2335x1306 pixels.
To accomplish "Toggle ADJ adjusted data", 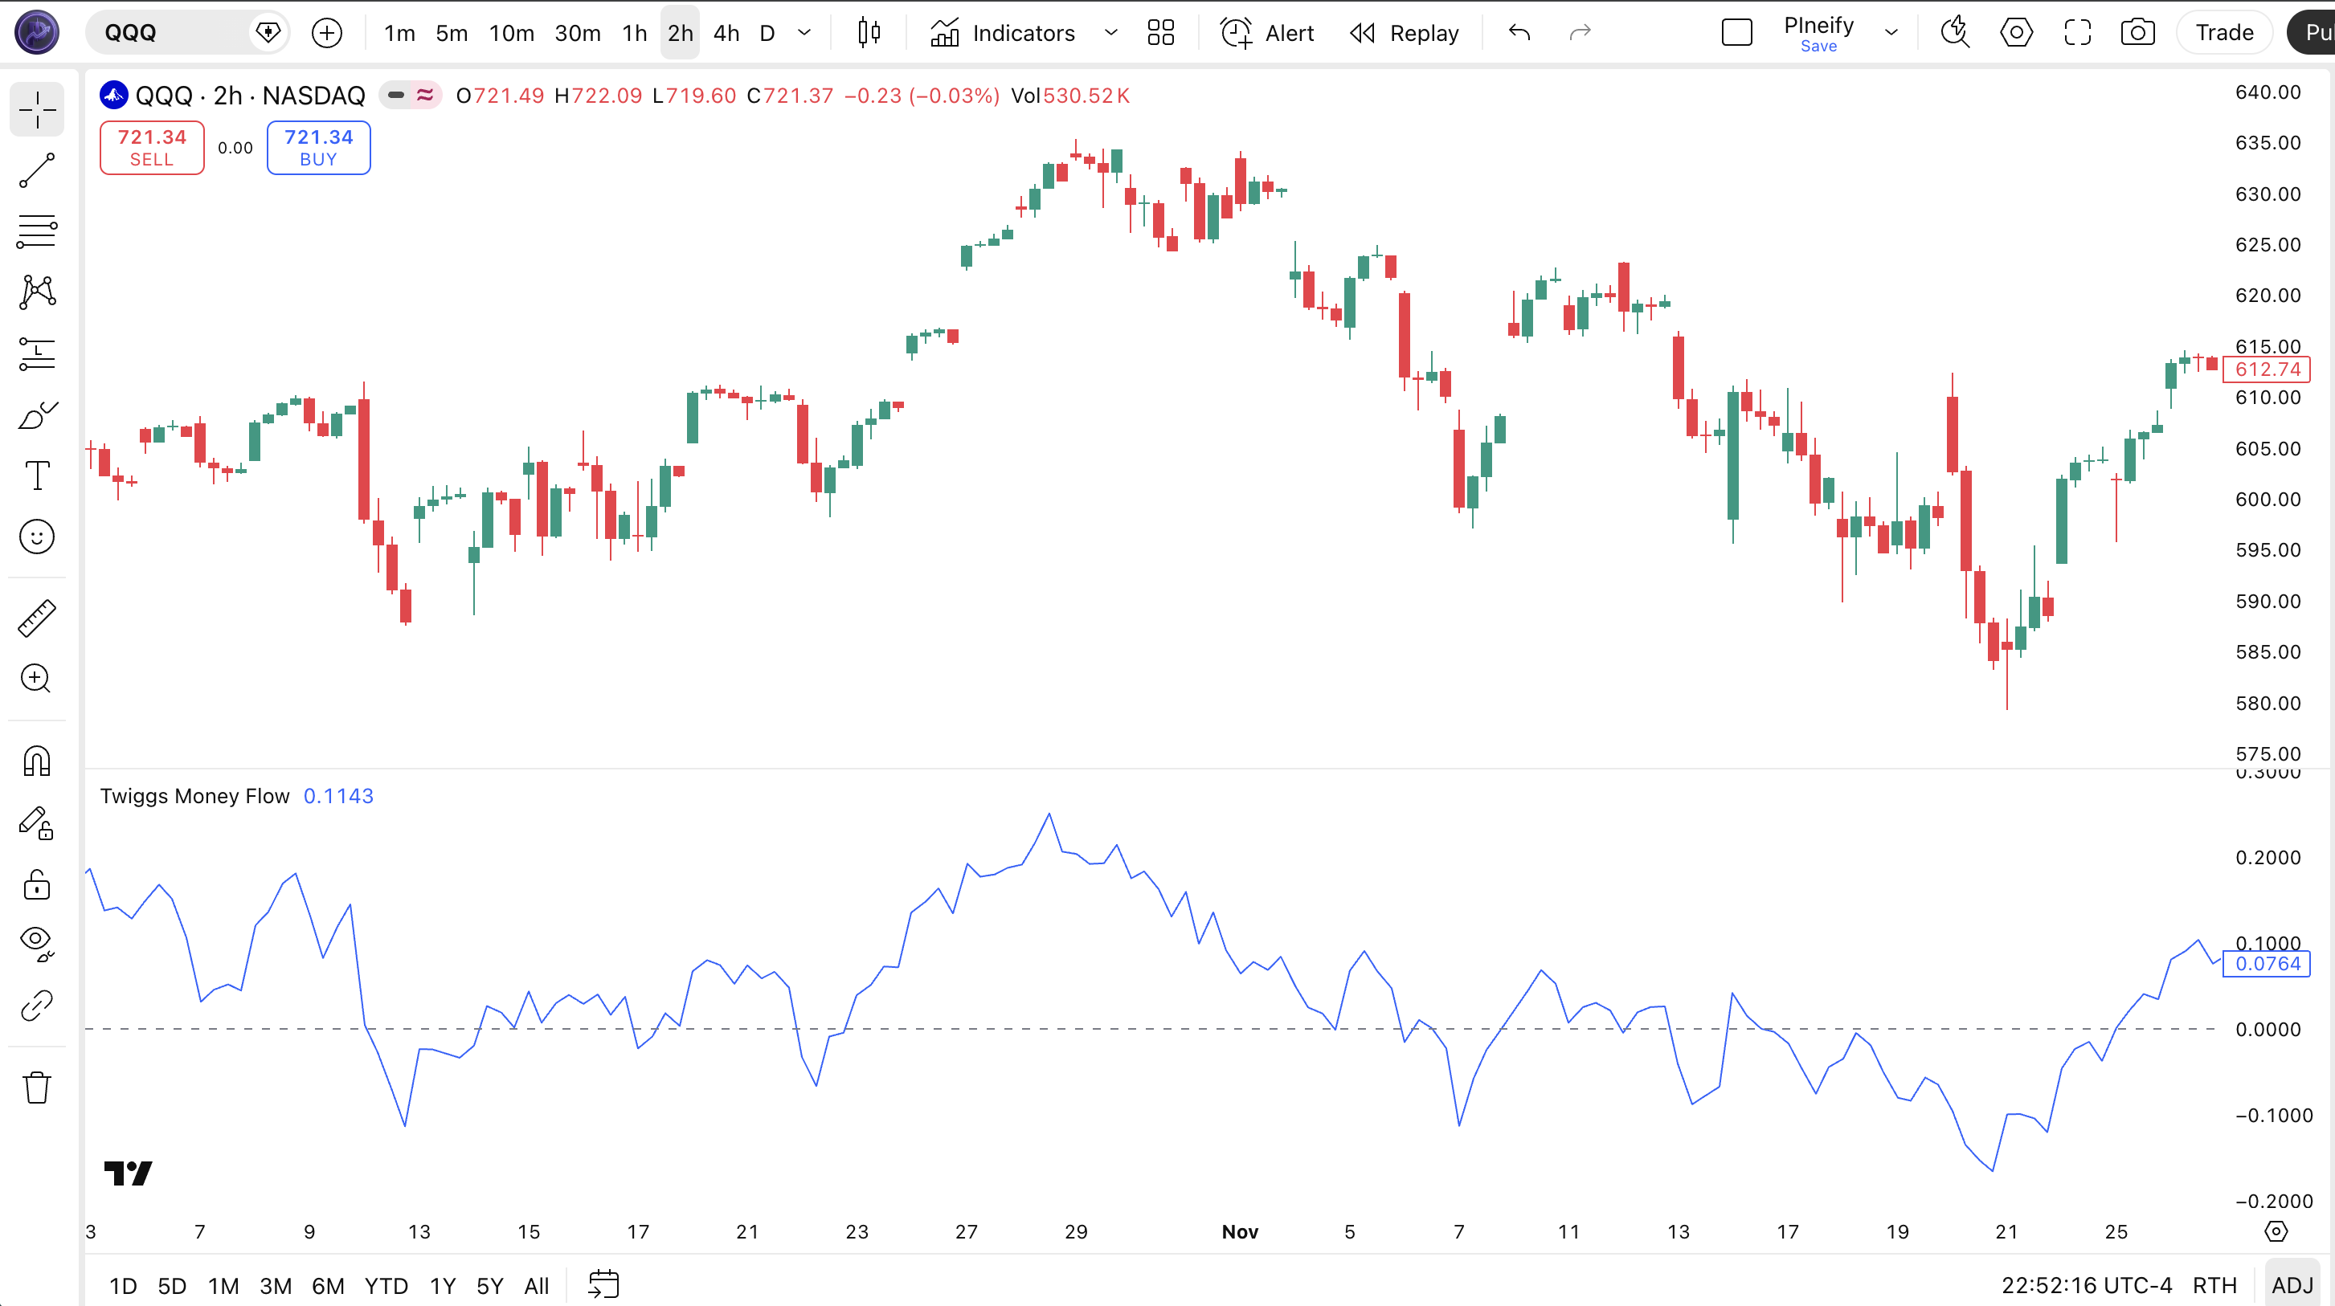I will [2292, 1285].
